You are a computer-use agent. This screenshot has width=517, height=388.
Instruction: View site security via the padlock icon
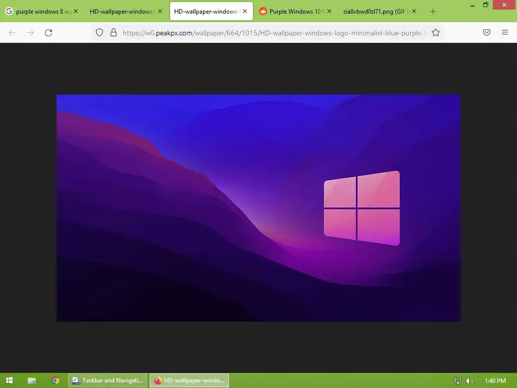tap(114, 32)
